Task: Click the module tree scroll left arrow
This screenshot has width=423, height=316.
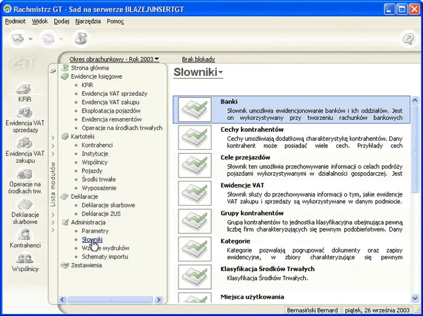Action: [62, 300]
